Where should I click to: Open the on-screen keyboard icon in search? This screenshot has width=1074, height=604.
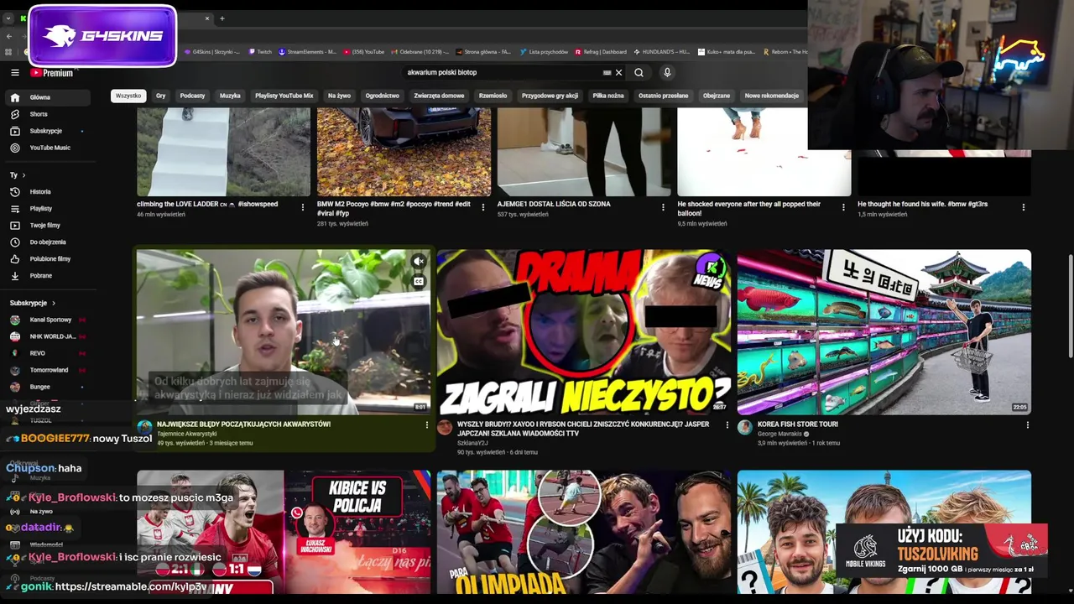(x=607, y=73)
